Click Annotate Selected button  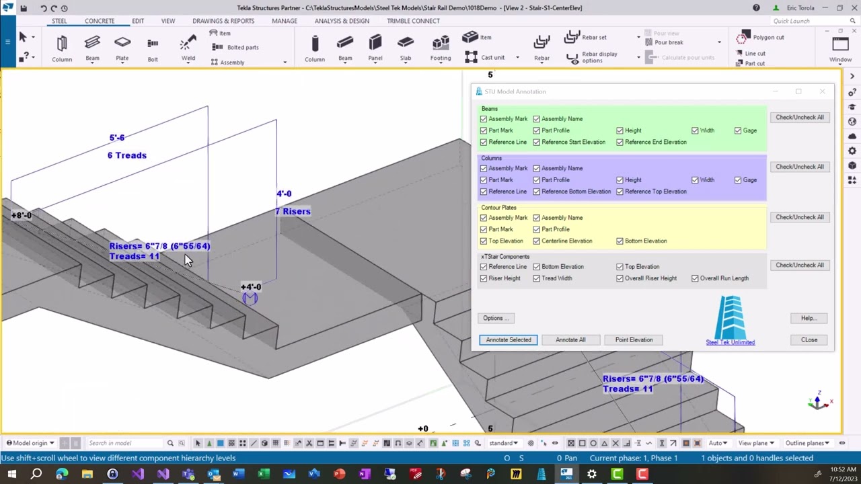tap(509, 339)
